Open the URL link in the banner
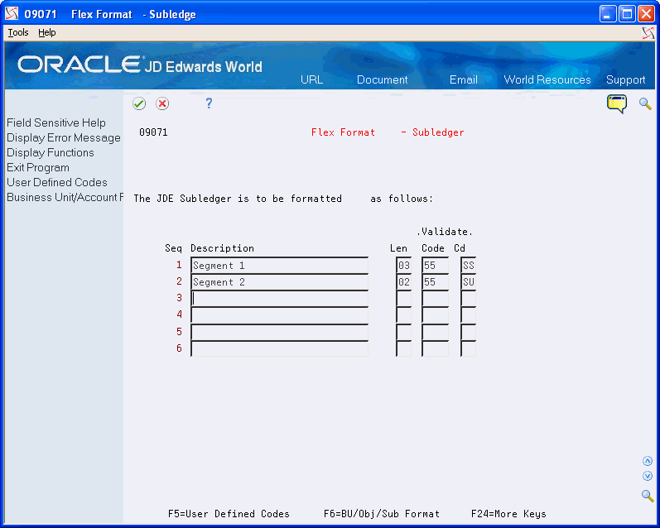Viewport: 660px width, 528px height. (x=311, y=80)
